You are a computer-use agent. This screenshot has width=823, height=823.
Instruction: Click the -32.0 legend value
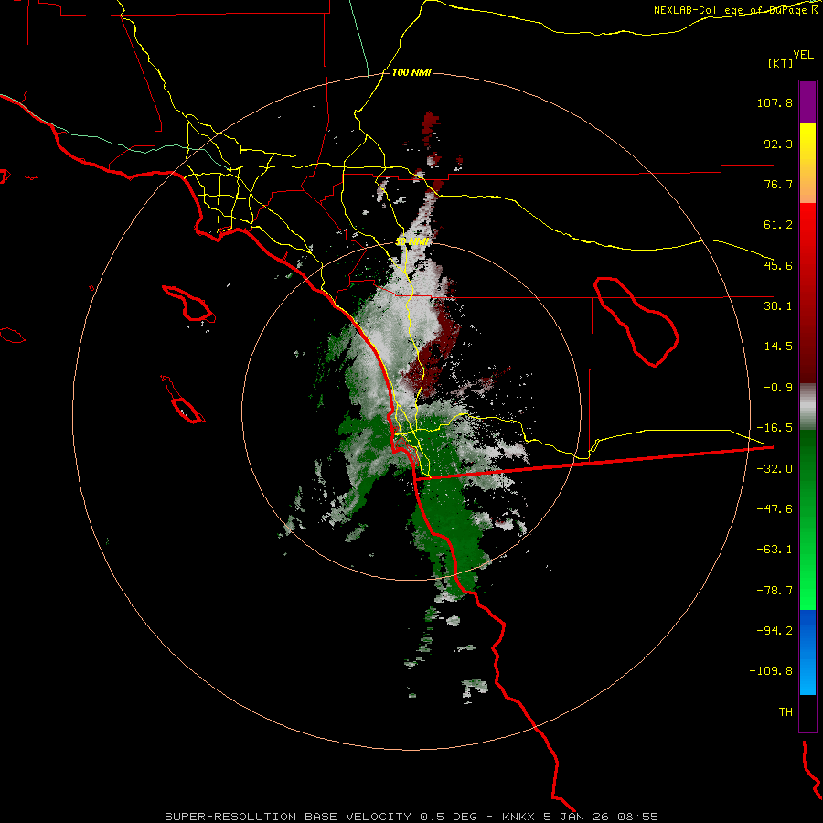coord(775,469)
